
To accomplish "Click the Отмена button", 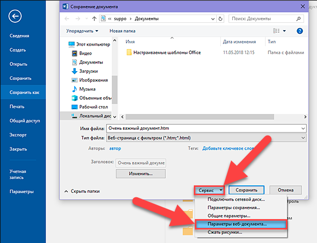I will (285, 190).
